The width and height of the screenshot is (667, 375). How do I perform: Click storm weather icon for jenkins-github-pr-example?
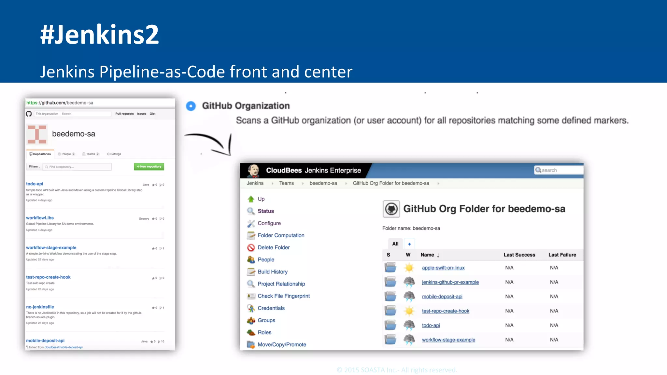409,282
